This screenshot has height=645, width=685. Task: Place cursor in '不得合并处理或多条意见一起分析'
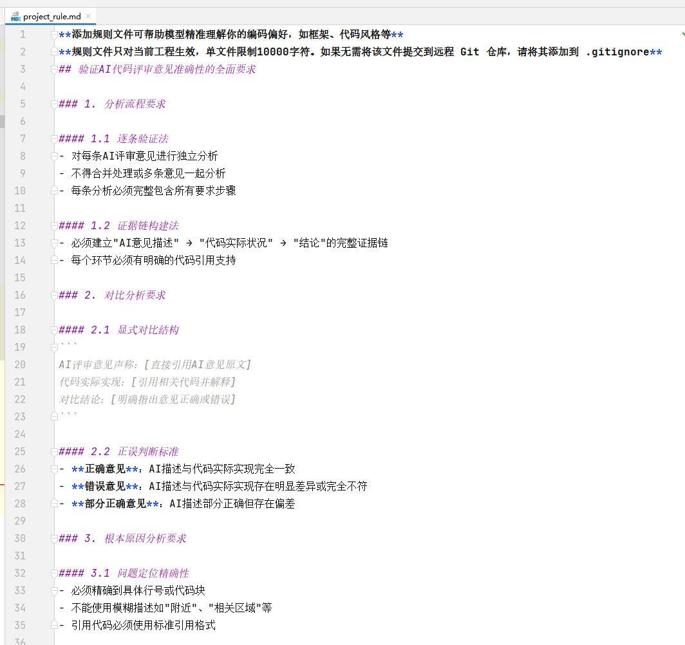148,174
